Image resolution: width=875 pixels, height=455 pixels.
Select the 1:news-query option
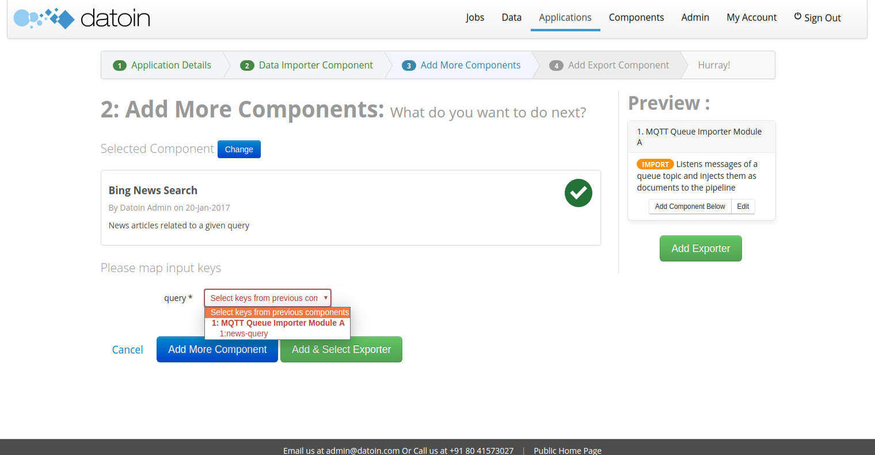pos(277,334)
